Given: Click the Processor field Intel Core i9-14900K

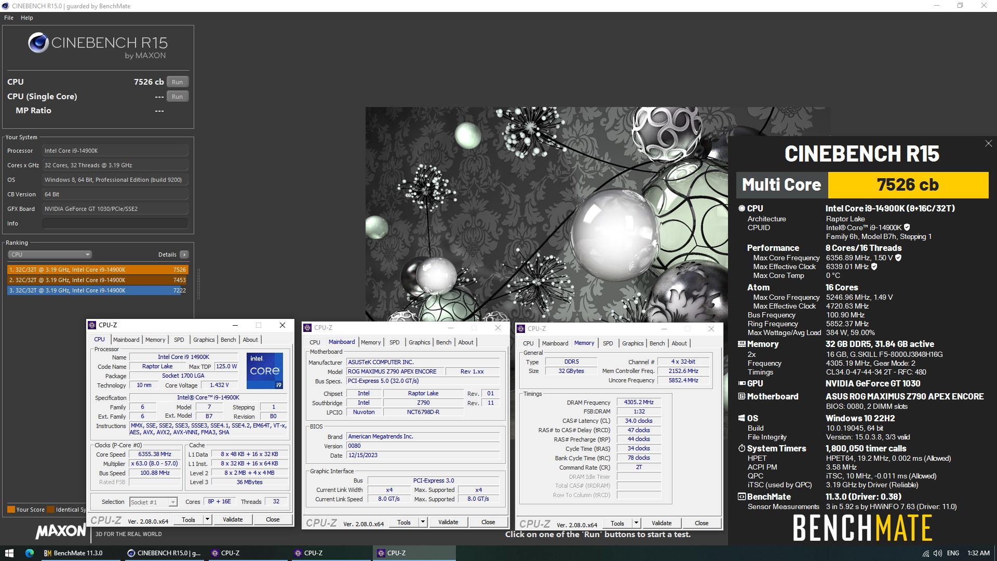Looking at the screenshot, I should (115, 151).
